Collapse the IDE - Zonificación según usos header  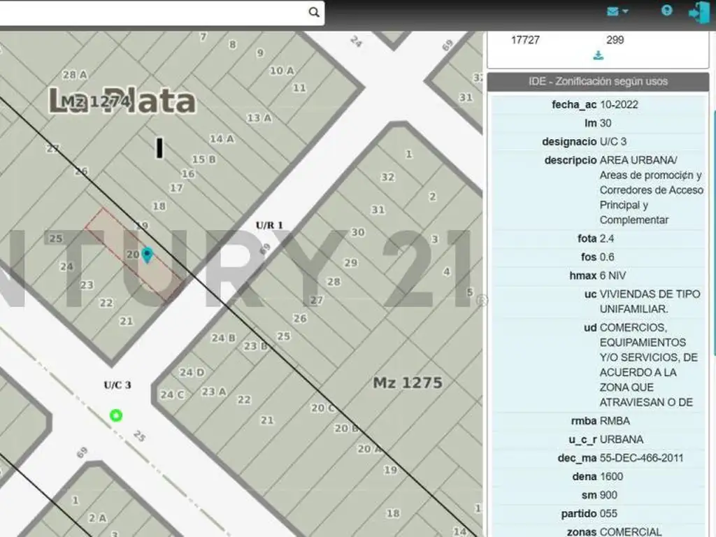(x=598, y=82)
